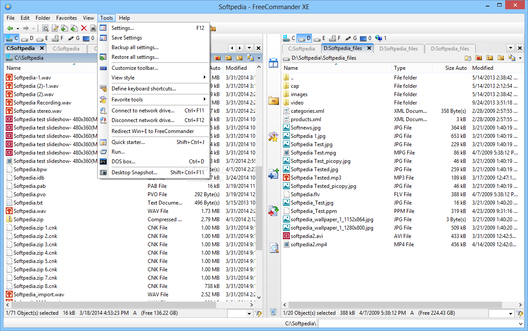Click the Forward arrow in toolbar
528x331 pixels.
click(x=26, y=28)
